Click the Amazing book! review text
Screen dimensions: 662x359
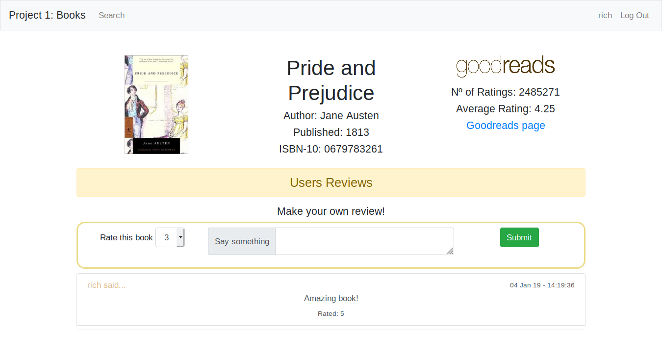pos(331,298)
